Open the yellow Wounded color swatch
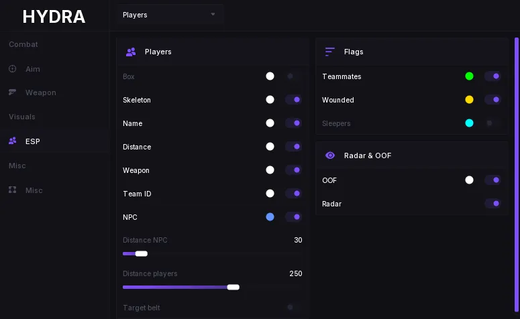This screenshot has height=319, width=520. pos(469,100)
